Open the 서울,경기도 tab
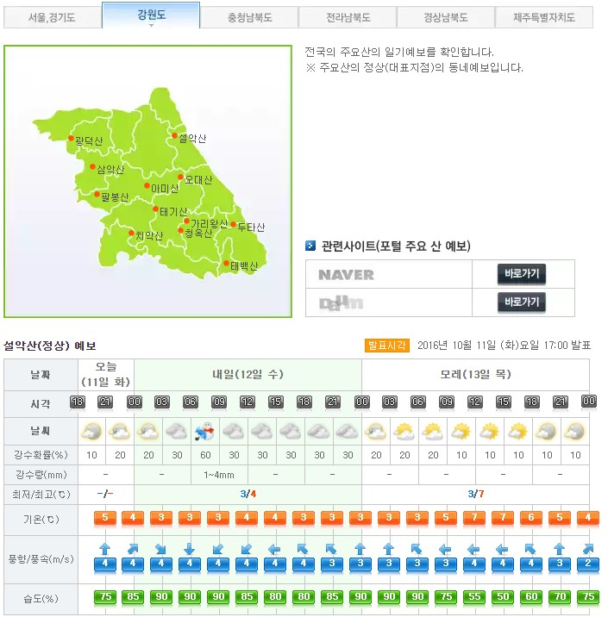Viewport: 608px width, 617px height. click(52, 17)
